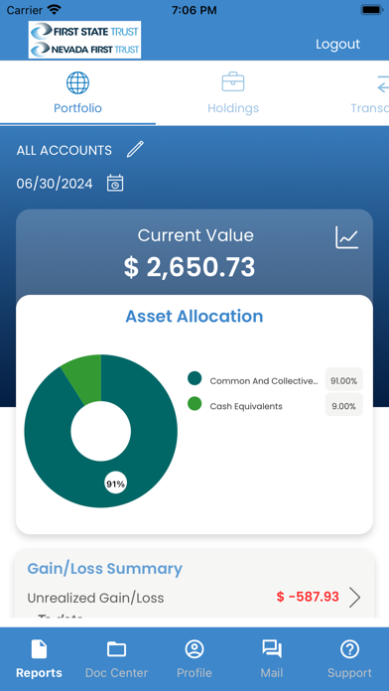Click the $ 2,650.73 current value
Viewport: 389px width, 691px height.
click(190, 267)
